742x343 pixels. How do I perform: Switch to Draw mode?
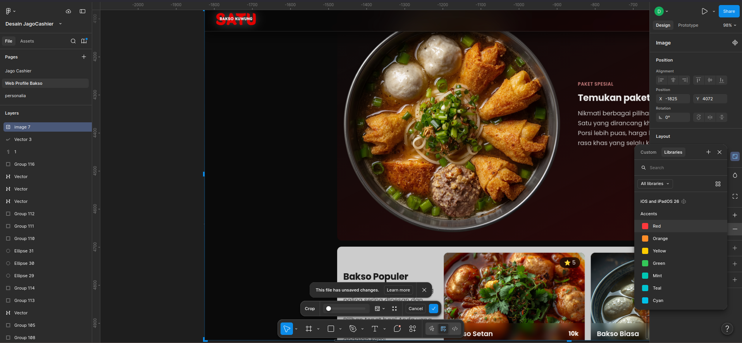coord(431,329)
